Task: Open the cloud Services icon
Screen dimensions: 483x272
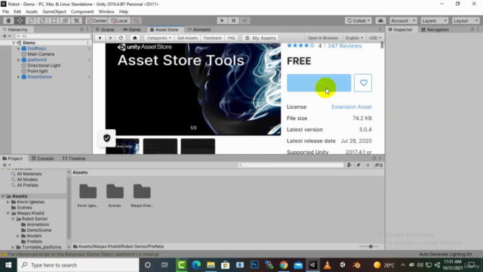Action: coord(380,20)
